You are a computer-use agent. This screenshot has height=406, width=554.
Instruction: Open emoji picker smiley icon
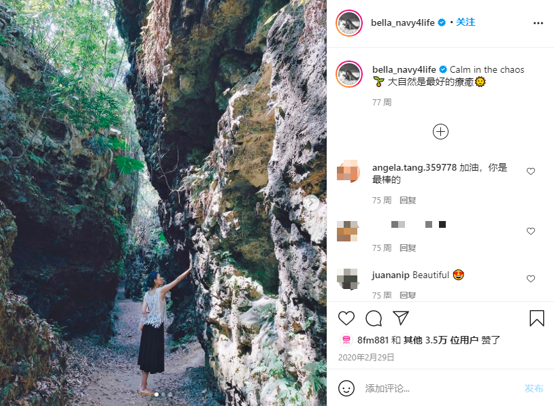[x=346, y=388]
